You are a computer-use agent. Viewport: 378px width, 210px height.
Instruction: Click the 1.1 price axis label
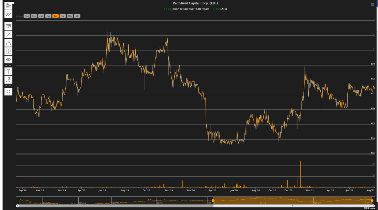(x=373, y=34)
